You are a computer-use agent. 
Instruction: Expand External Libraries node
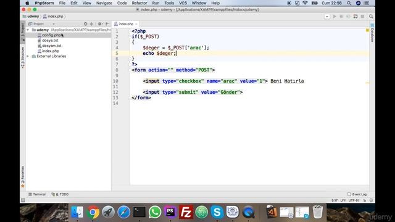point(28,56)
